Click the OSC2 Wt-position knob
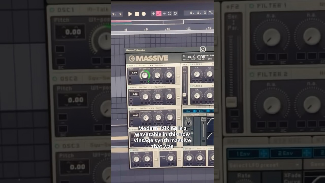The image size is (325, 183). coord(145,97)
